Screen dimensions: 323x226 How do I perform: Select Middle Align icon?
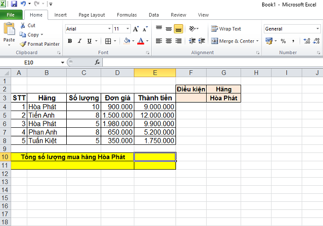[x=168, y=29]
